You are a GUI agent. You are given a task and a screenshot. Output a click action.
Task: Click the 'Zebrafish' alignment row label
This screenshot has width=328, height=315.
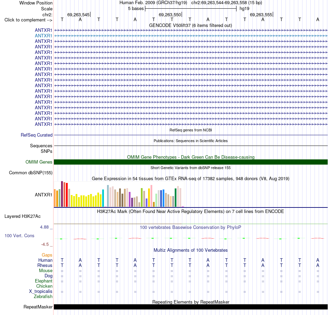(43, 297)
